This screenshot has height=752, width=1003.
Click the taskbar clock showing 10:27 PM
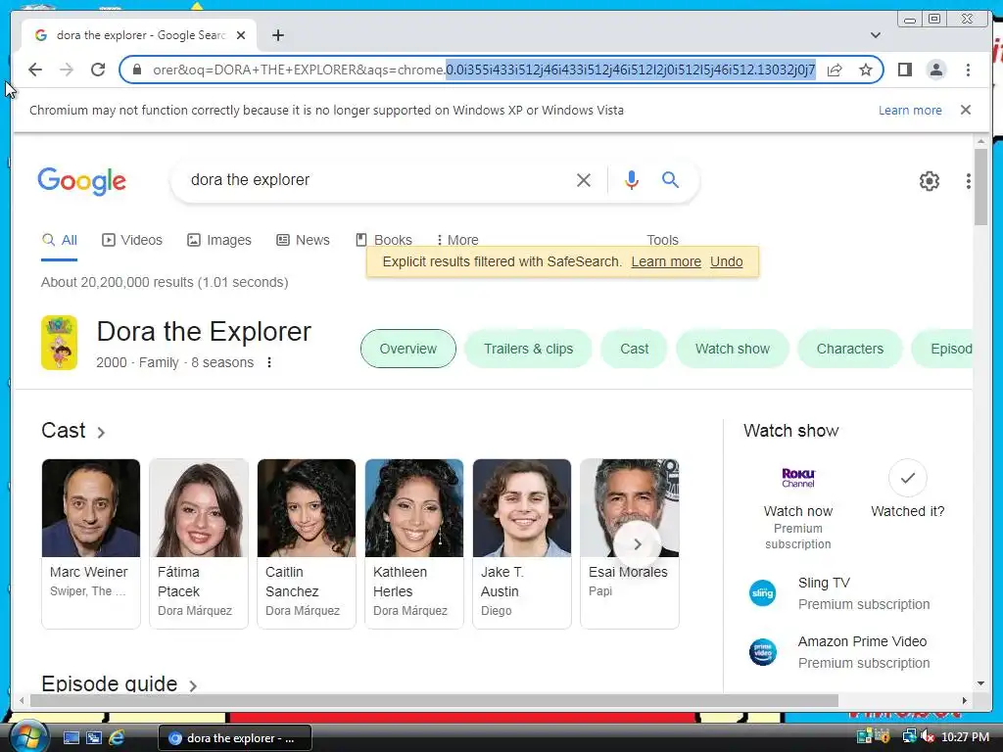965,737
